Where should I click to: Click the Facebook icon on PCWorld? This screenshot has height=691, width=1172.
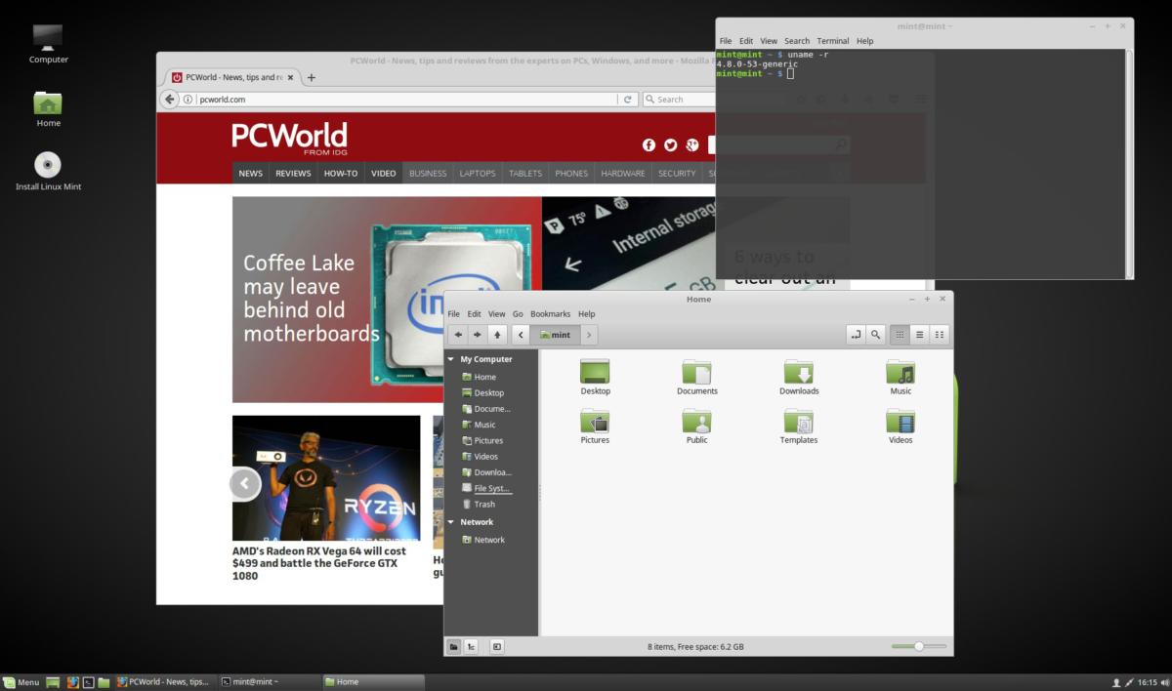[649, 144]
